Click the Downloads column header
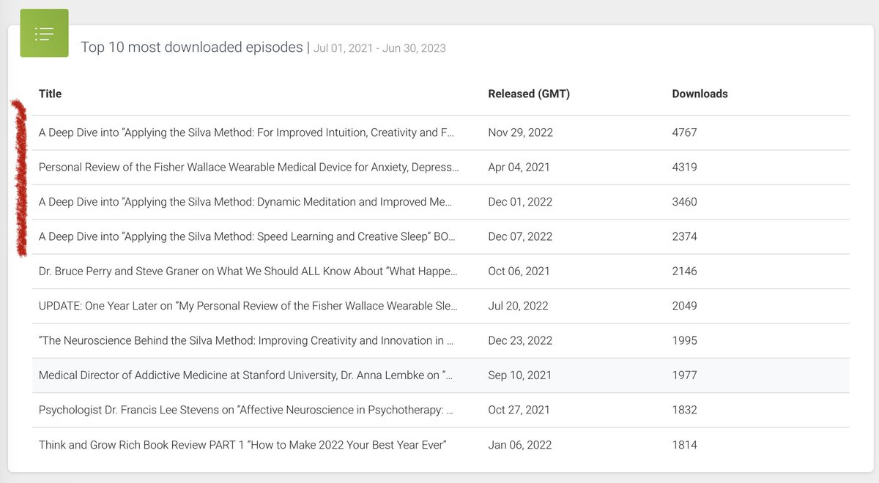 [700, 94]
